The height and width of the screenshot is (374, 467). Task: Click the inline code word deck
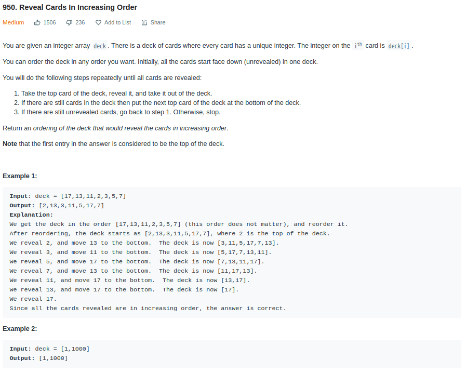pos(99,46)
